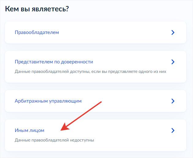Click the text Данные правообладателей недоступны
The image size is (193, 158).
pos(54,140)
